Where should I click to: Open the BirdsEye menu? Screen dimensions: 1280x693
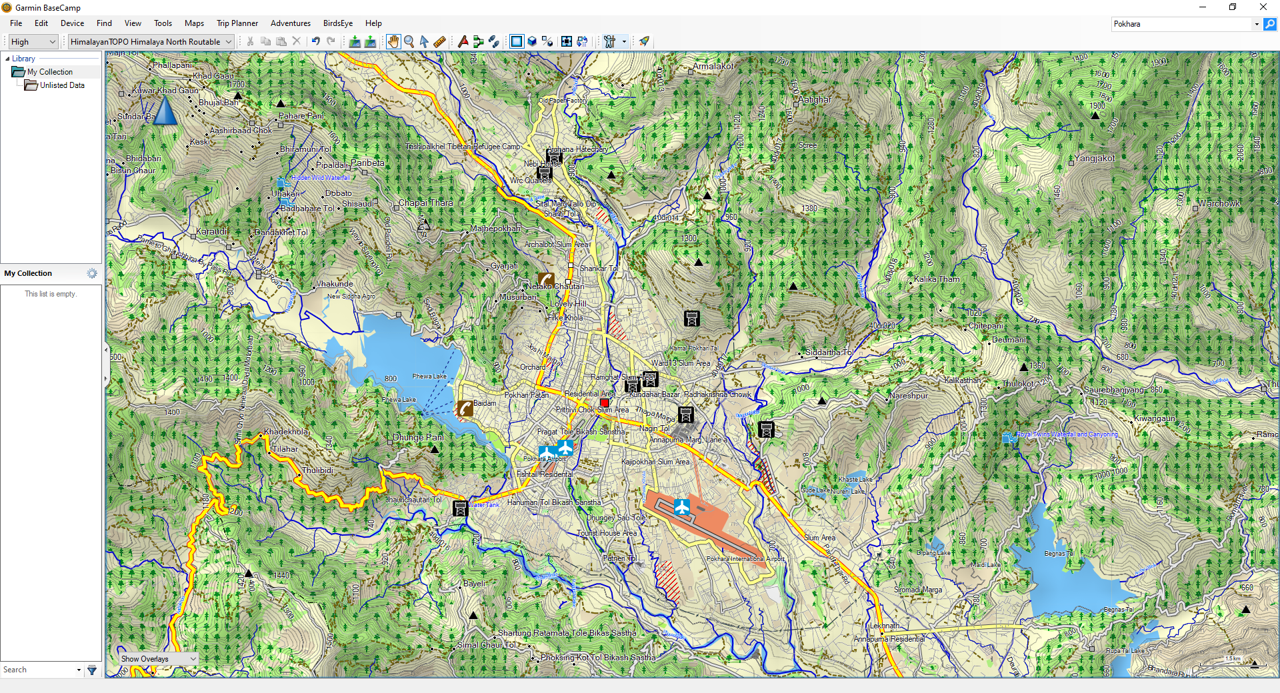pyautogui.click(x=338, y=23)
